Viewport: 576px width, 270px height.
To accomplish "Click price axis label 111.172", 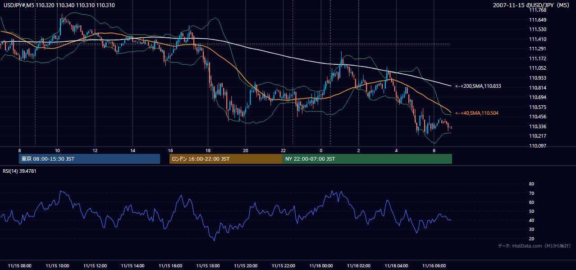I will 538,58.
